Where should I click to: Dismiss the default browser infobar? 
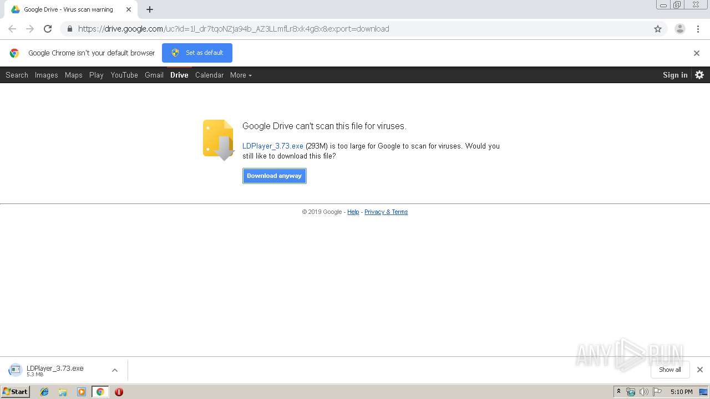(x=697, y=53)
